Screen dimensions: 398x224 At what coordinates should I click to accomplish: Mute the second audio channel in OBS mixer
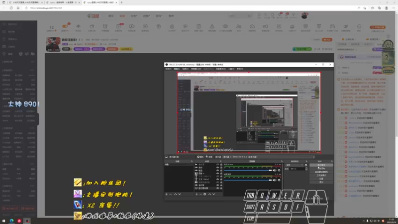coord(275,180)
